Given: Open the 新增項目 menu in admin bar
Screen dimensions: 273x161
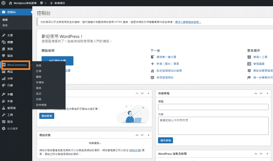Looking at the screenshot, I should (57, 3).
